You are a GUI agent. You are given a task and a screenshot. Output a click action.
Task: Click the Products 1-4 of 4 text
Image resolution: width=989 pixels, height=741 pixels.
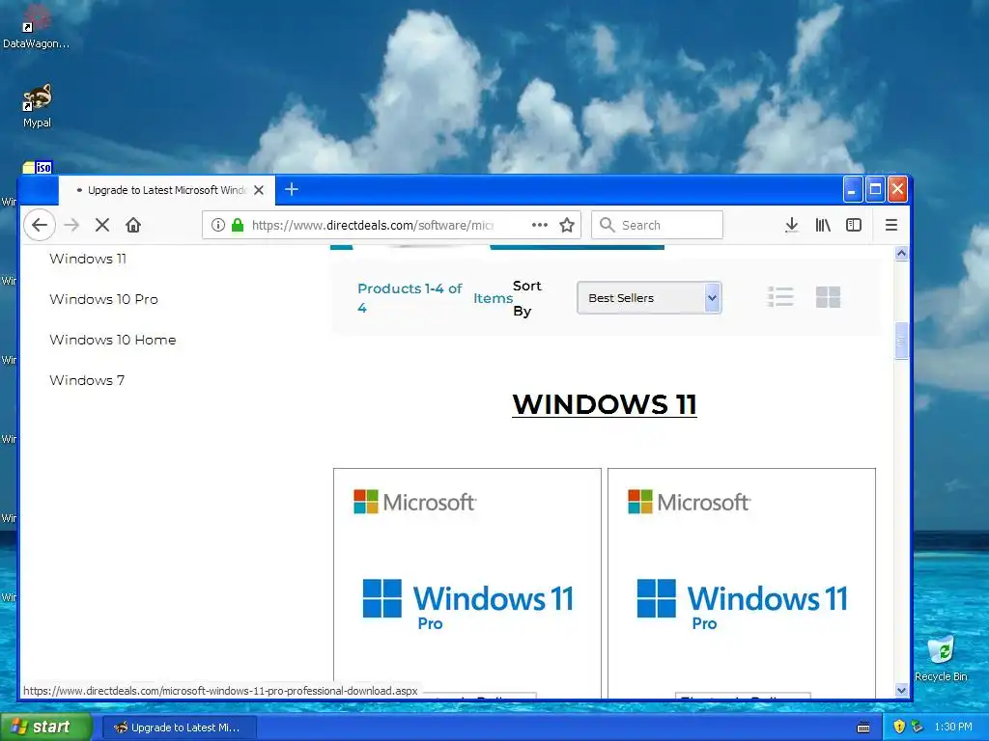[x=410, y=298]
